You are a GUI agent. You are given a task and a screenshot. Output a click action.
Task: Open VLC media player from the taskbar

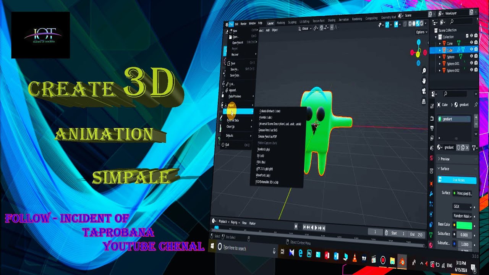click(355, 258)
